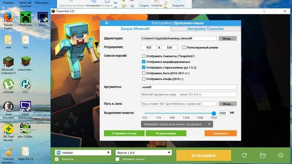
Task: Launch Goat Simulator shortcut
Action: tap(8, 110)
